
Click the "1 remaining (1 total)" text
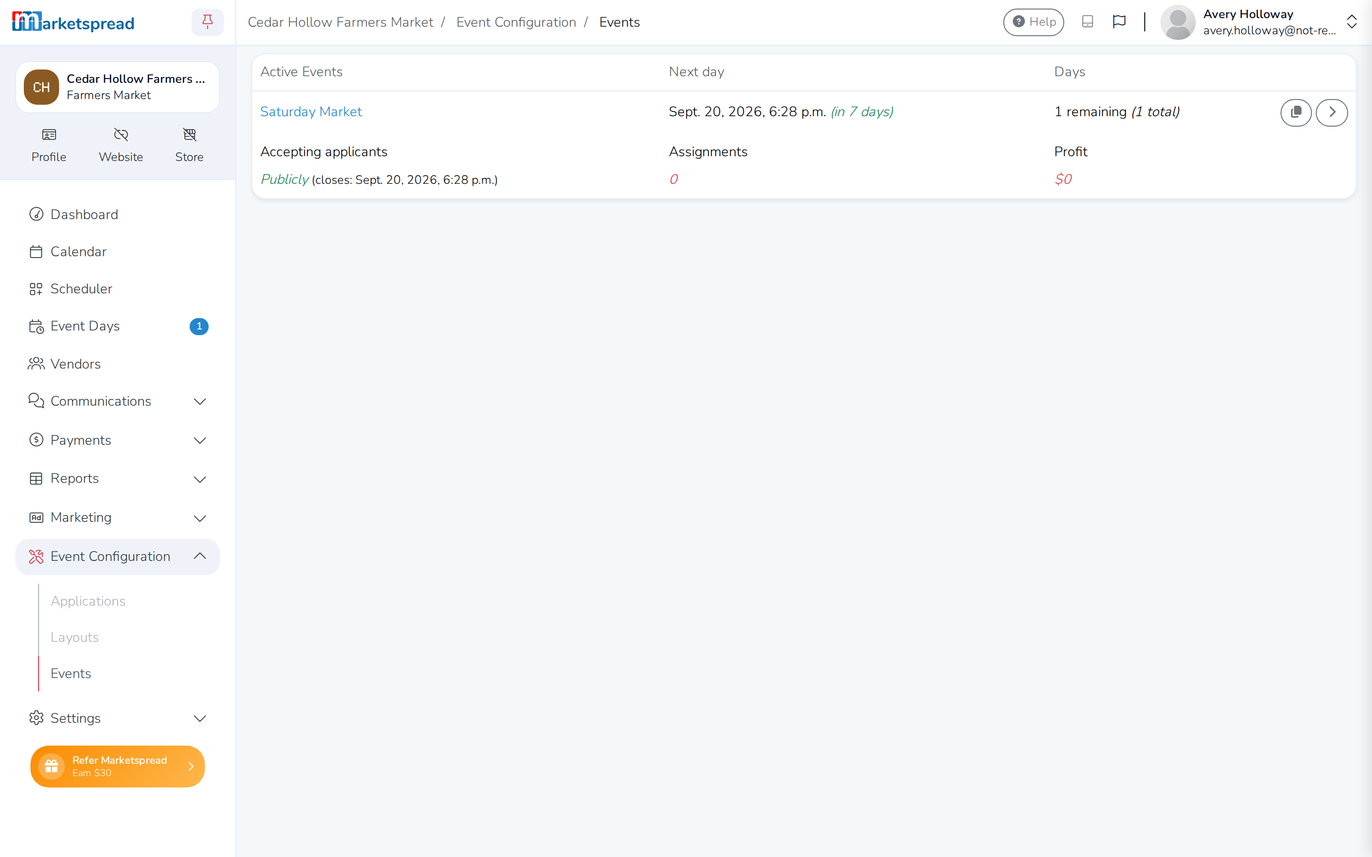click(x=1117, y=112)
